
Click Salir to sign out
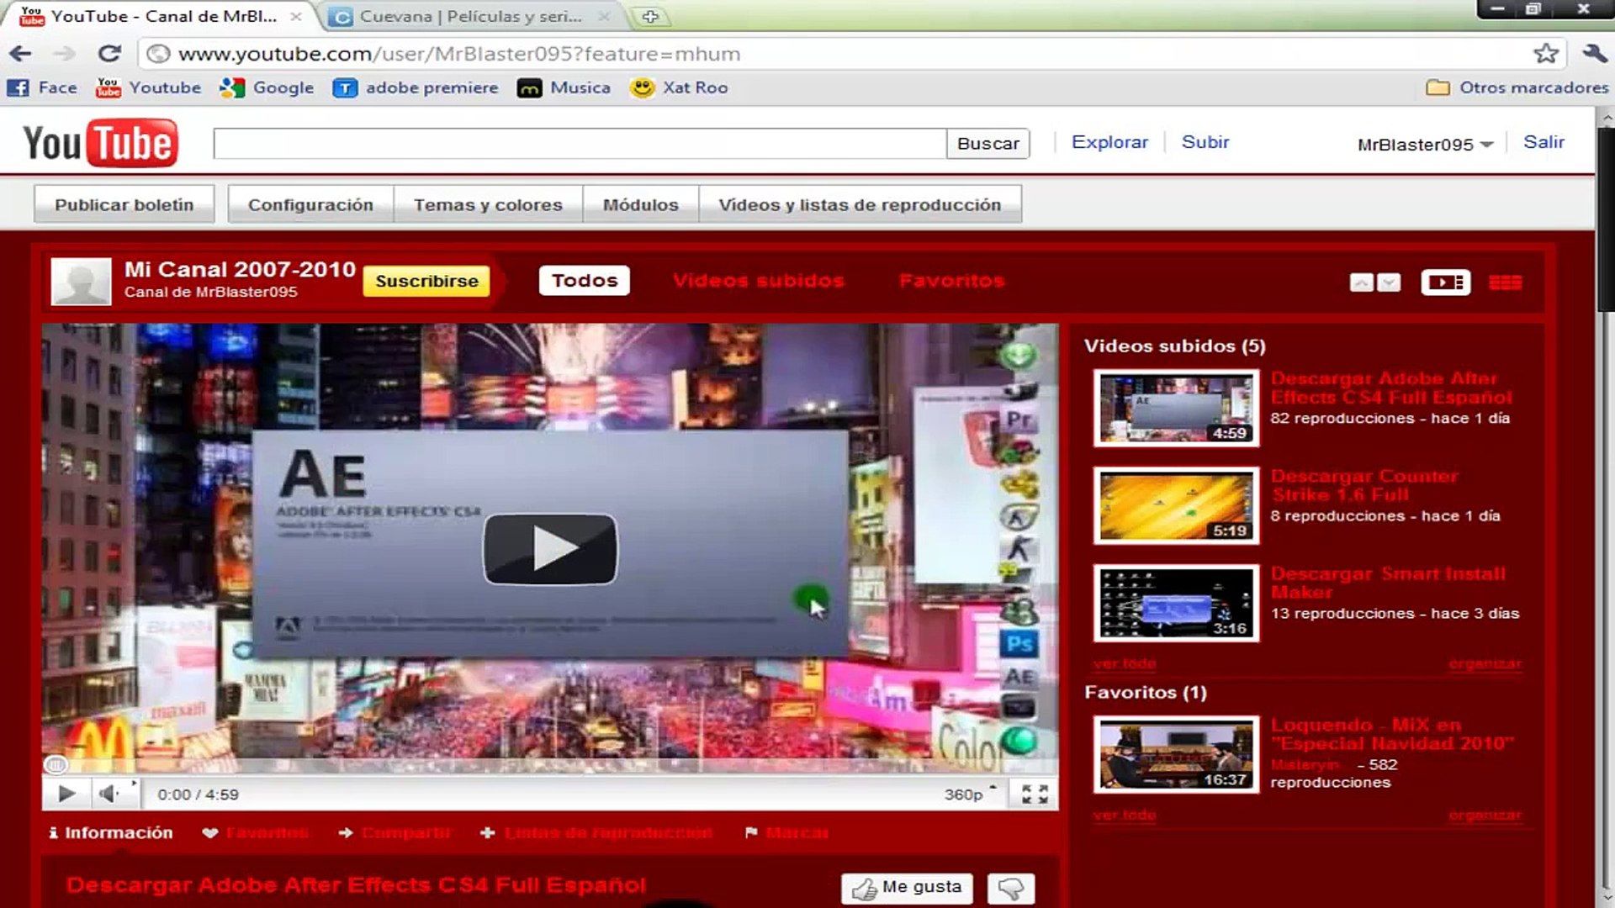pyautogui.click(x=1544, y=142)
